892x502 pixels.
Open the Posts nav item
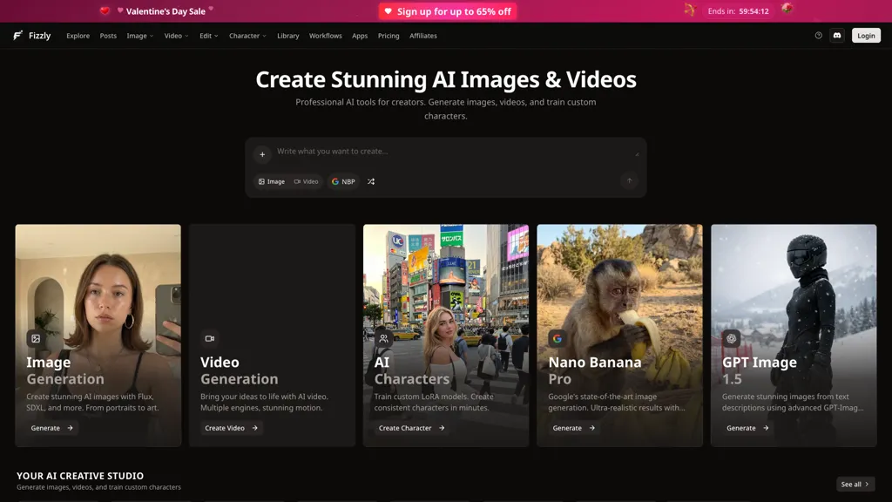(108, 36)
